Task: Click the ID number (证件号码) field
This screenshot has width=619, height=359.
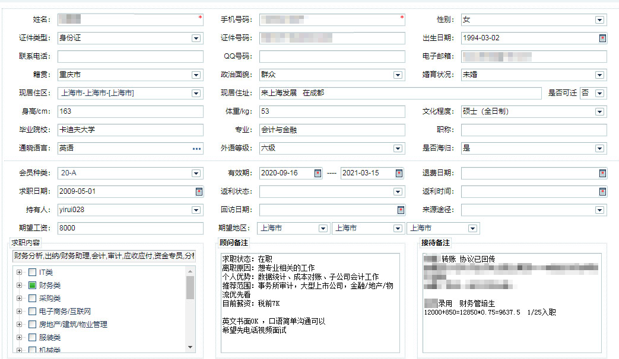Action: 332,38
